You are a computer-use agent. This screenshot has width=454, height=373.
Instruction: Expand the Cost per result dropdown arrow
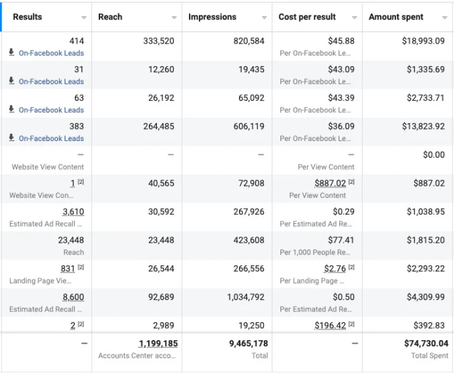coord(355,17)
